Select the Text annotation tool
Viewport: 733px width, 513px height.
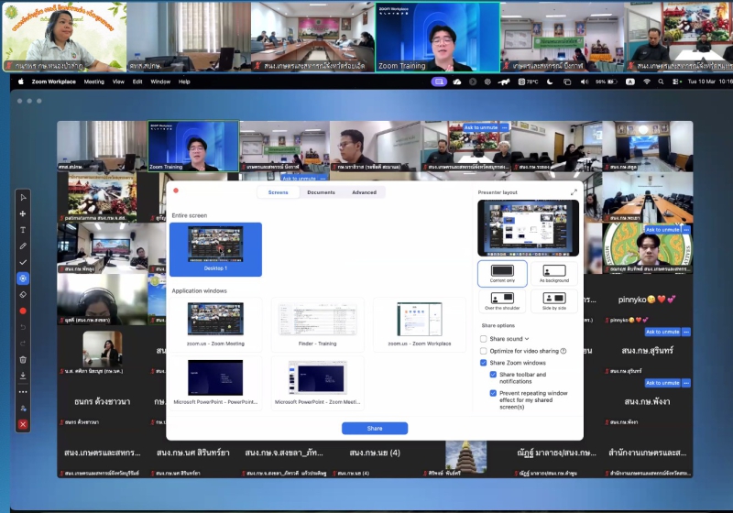pos(23,230)
